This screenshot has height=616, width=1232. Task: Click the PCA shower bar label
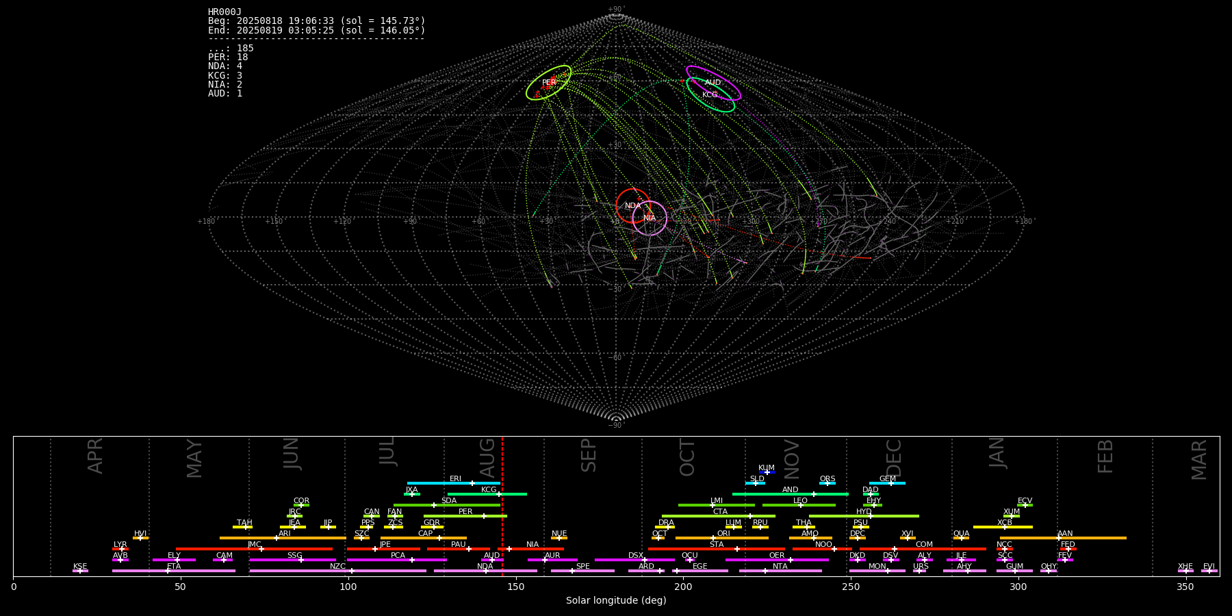click(x=398, y=556)
